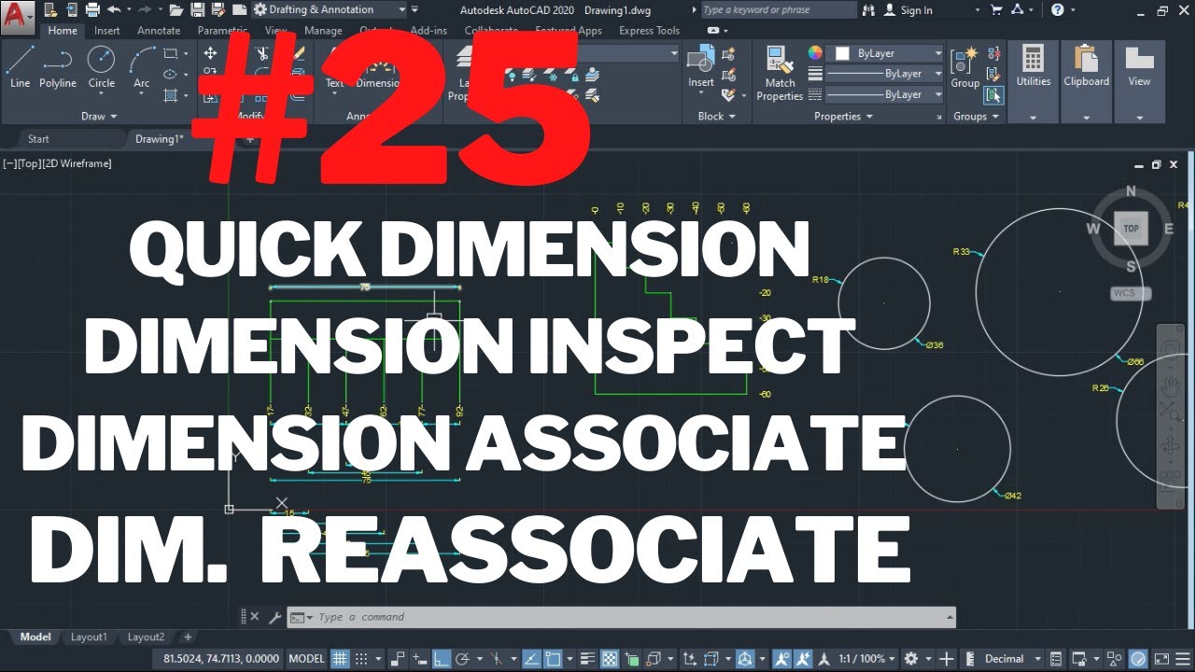The image size is (1195, 672).
Task: Toggle drawing grid display
Action: pyautogui.click(x=340, y=659)
